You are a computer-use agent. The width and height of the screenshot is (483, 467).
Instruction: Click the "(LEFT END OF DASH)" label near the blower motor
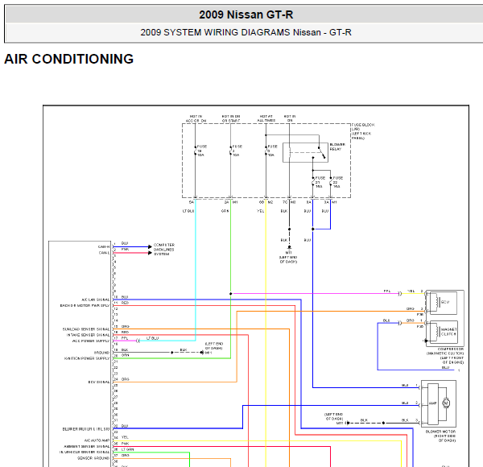click(x=333, y=416)
